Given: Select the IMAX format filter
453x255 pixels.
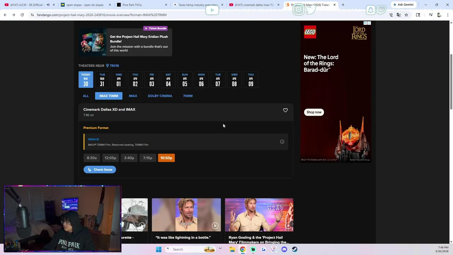Looking at the screenshot, I should 133,96.
